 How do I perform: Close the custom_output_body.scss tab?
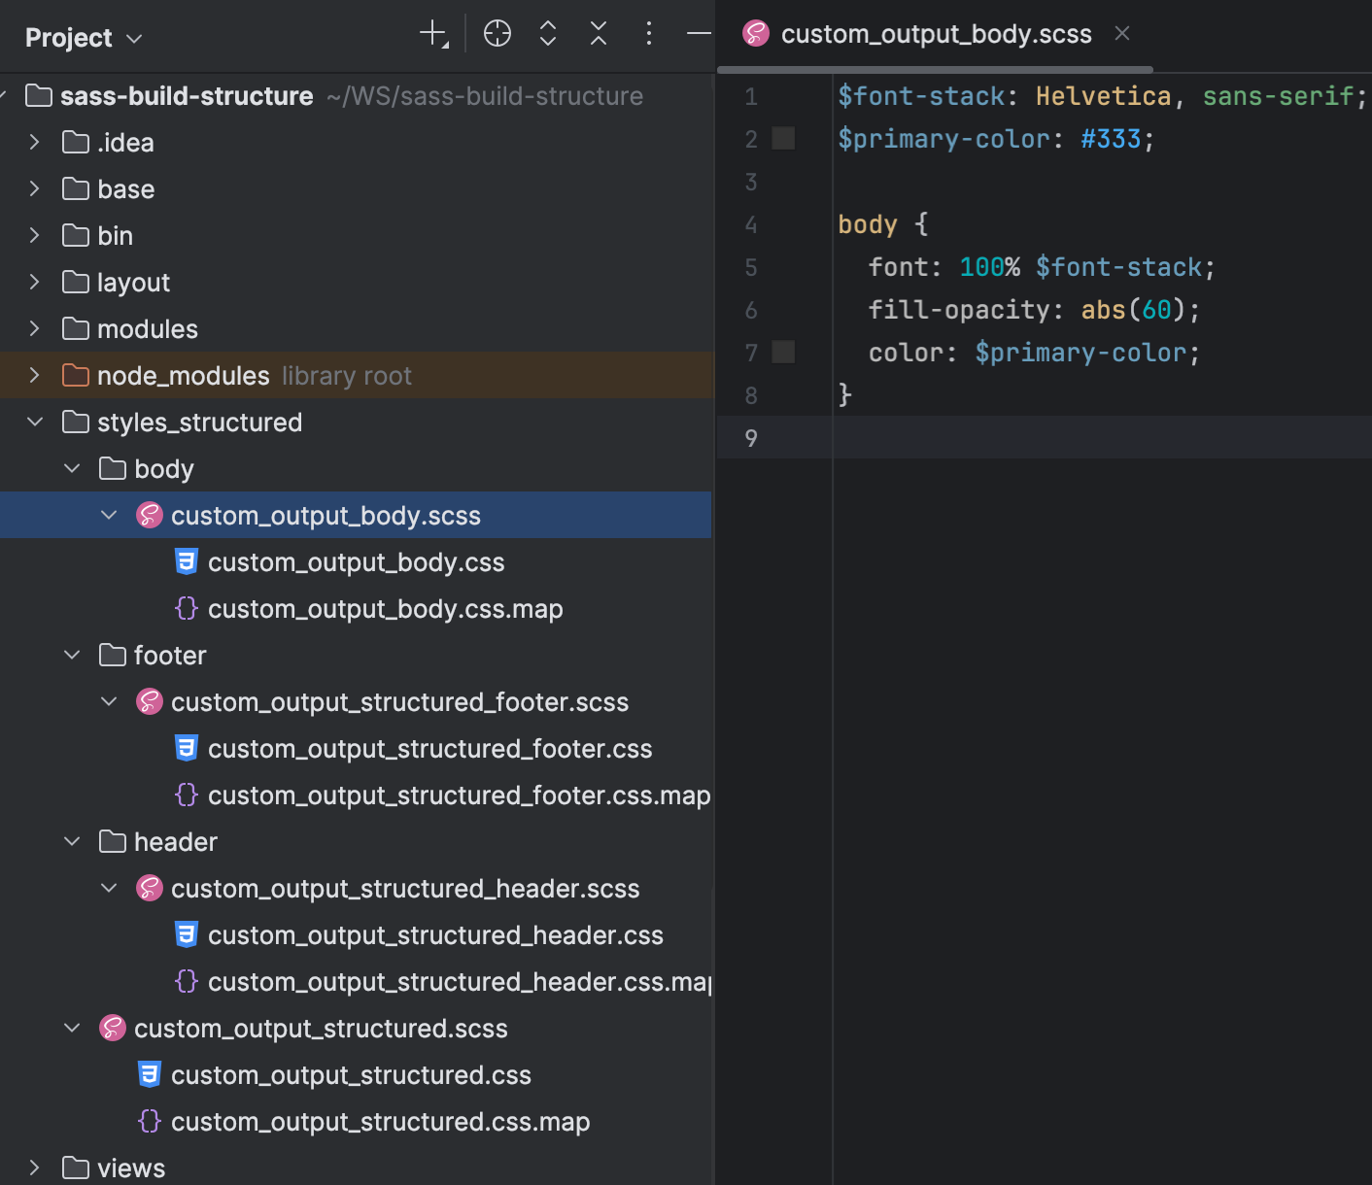[x=1122, y=33]
